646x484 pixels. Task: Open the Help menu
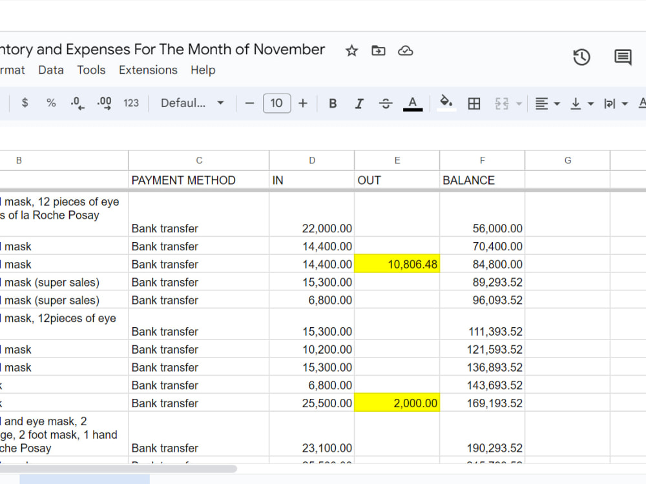(x=203, y=70)
